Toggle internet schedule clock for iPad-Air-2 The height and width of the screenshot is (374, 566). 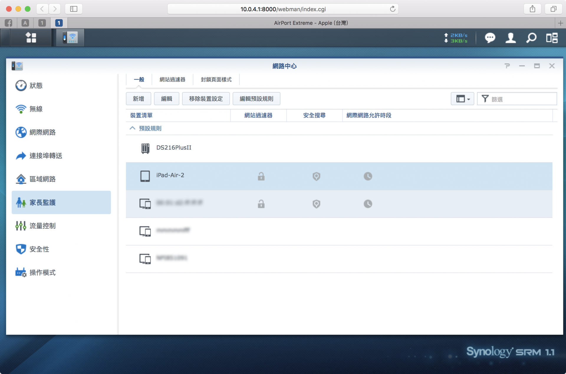[x=368, y=176]
